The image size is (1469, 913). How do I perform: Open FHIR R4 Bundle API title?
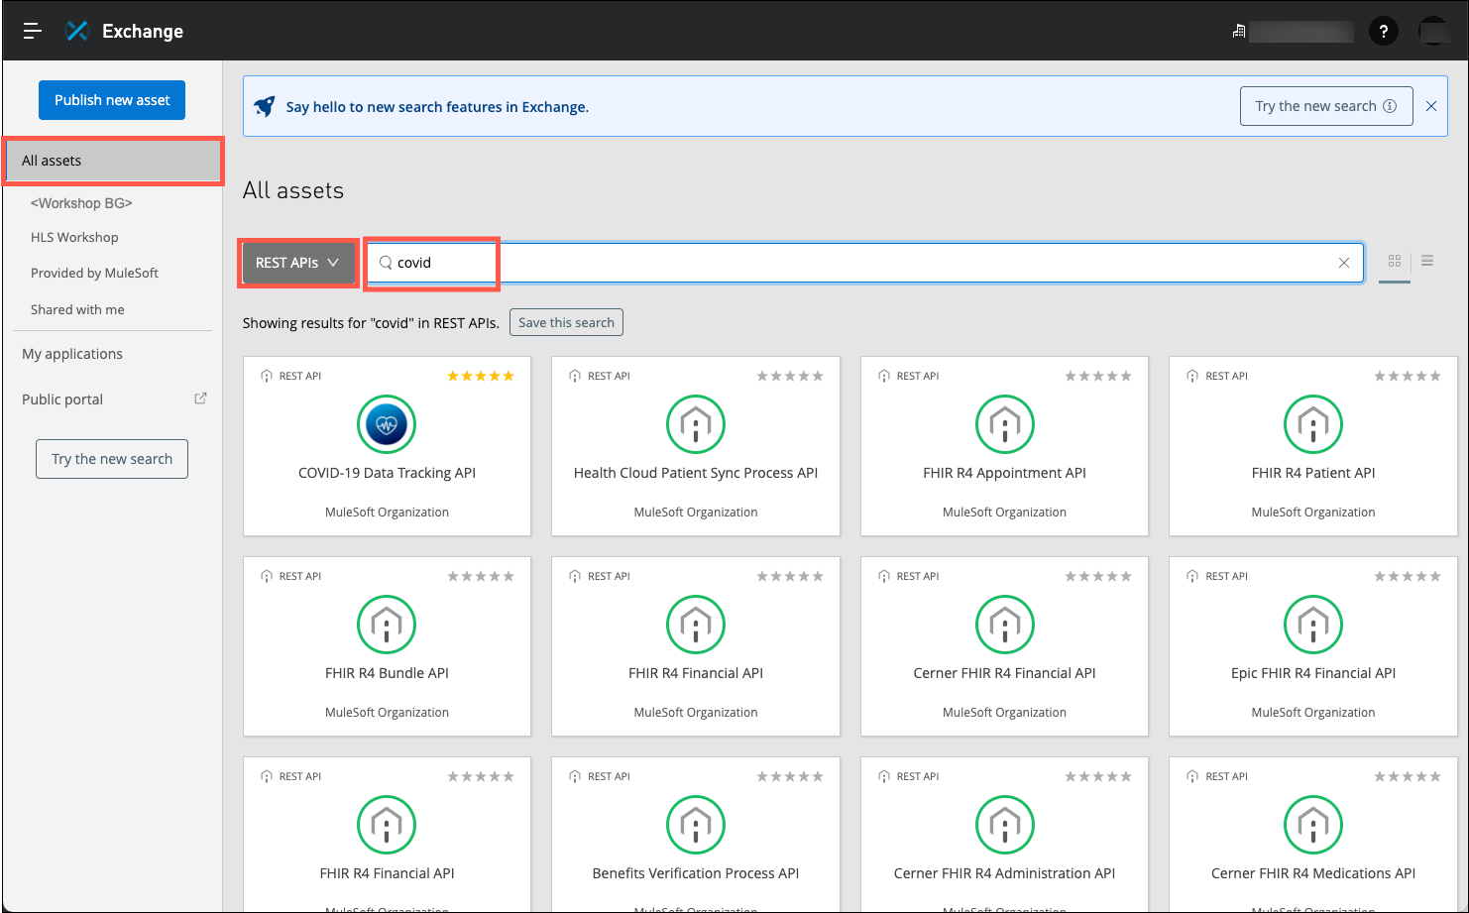click(x=387, y=673)
